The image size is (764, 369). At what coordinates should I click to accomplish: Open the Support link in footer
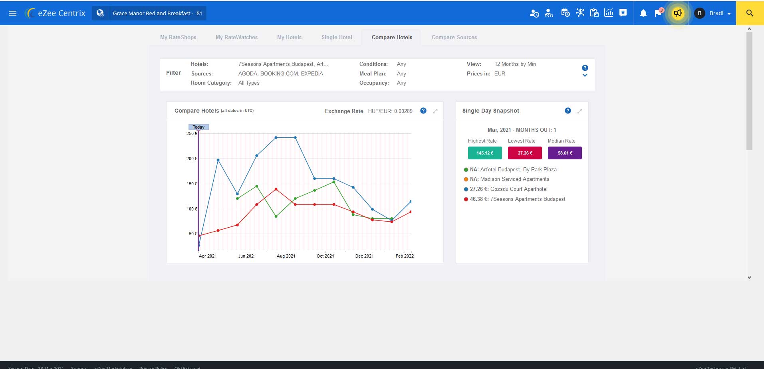coord(79,367)
